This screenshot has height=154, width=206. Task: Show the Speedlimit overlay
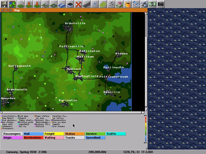coord(95,138)
